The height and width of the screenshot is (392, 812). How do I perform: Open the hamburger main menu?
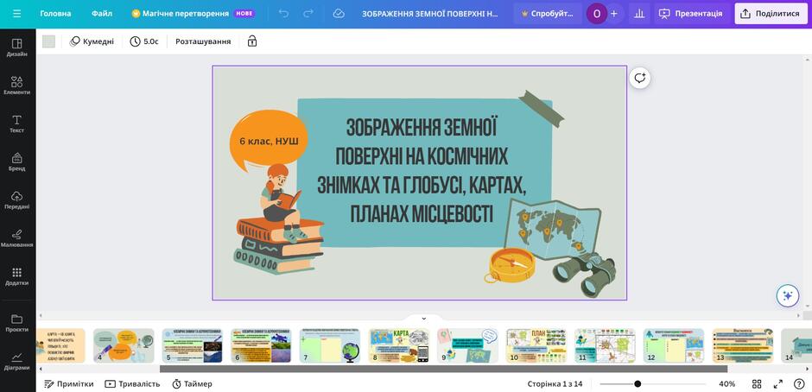click(x=17, y=14)
